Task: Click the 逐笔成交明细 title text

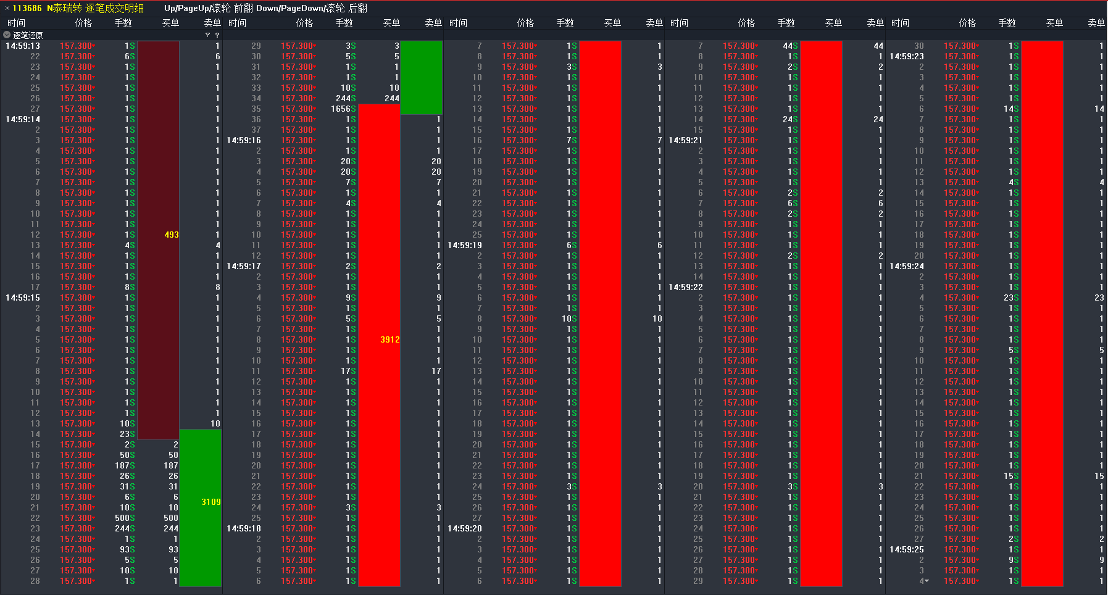Action: point(114,8)
